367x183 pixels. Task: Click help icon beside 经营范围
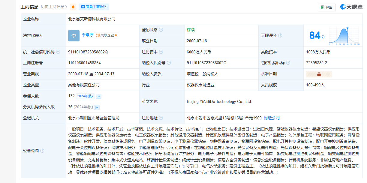[x=42, y=151]
